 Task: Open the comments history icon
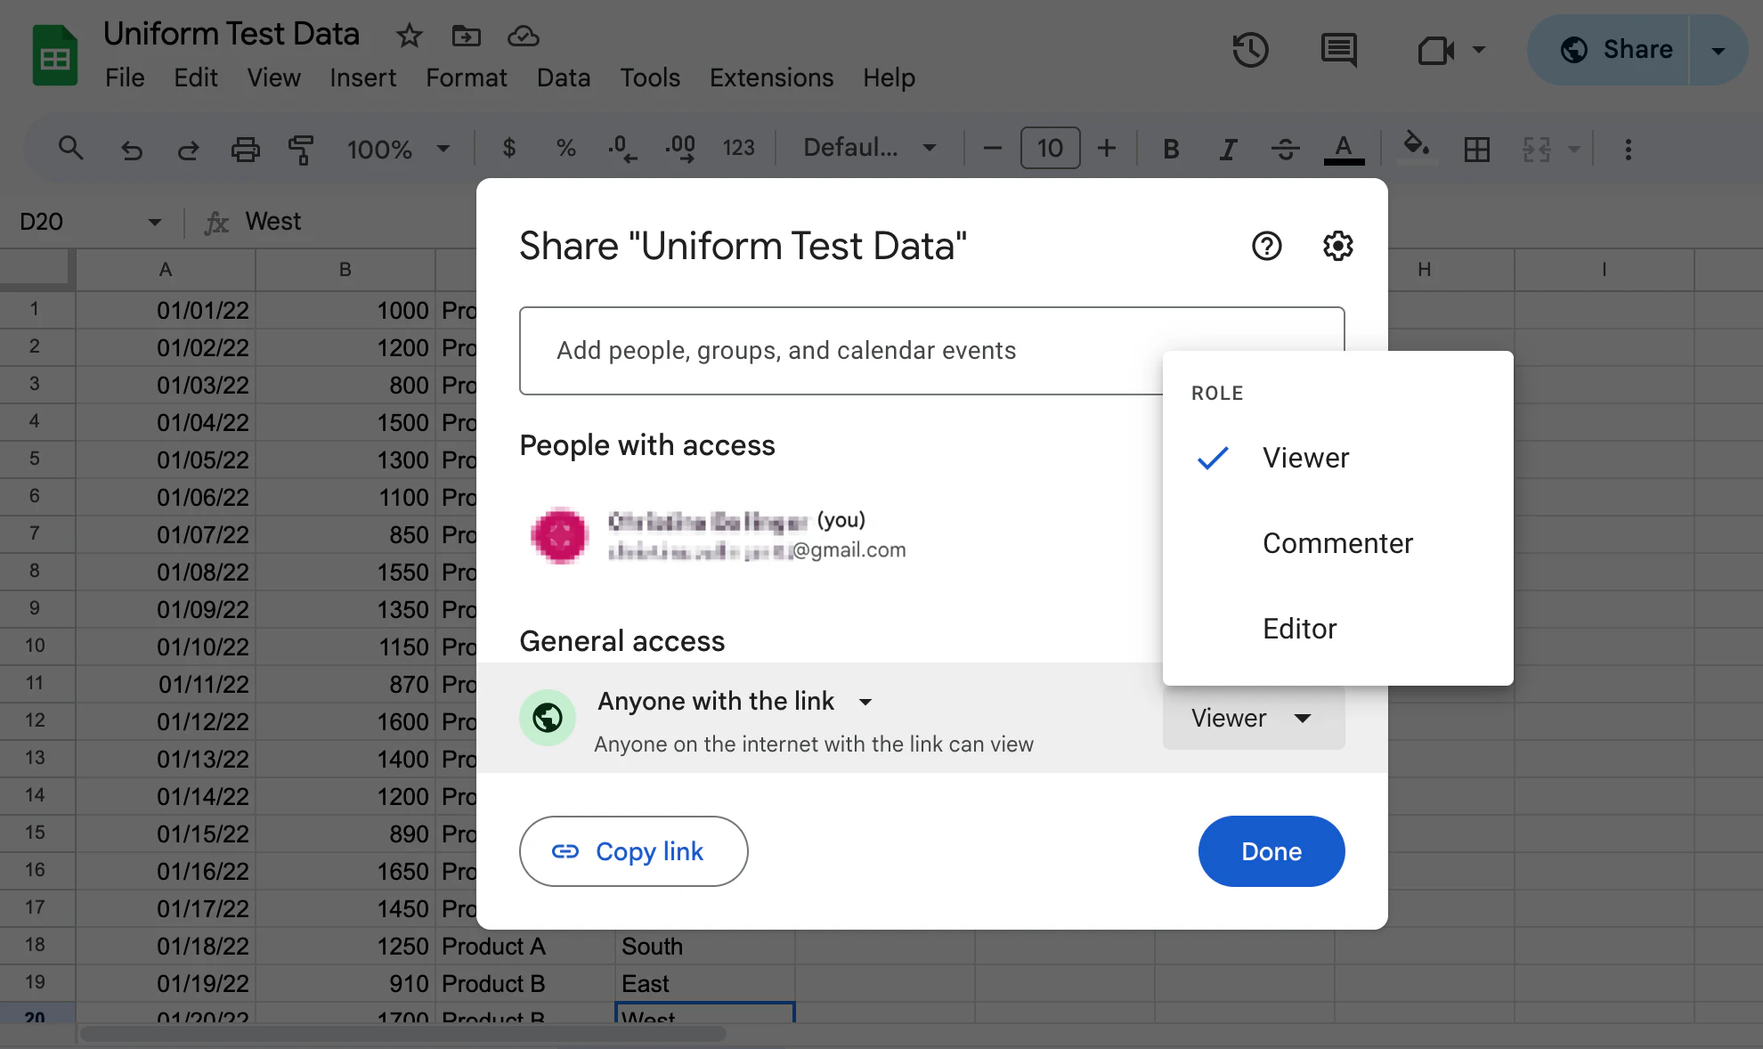coord(1338,50)
